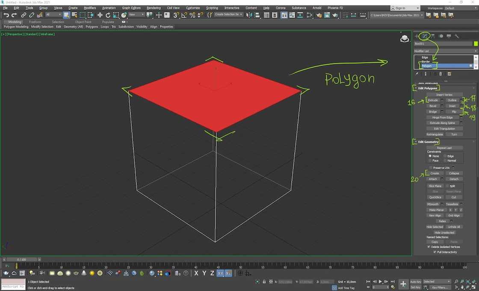Open the Rendering menu
This screenshot has width=479, height=291.
pos(154,8)
